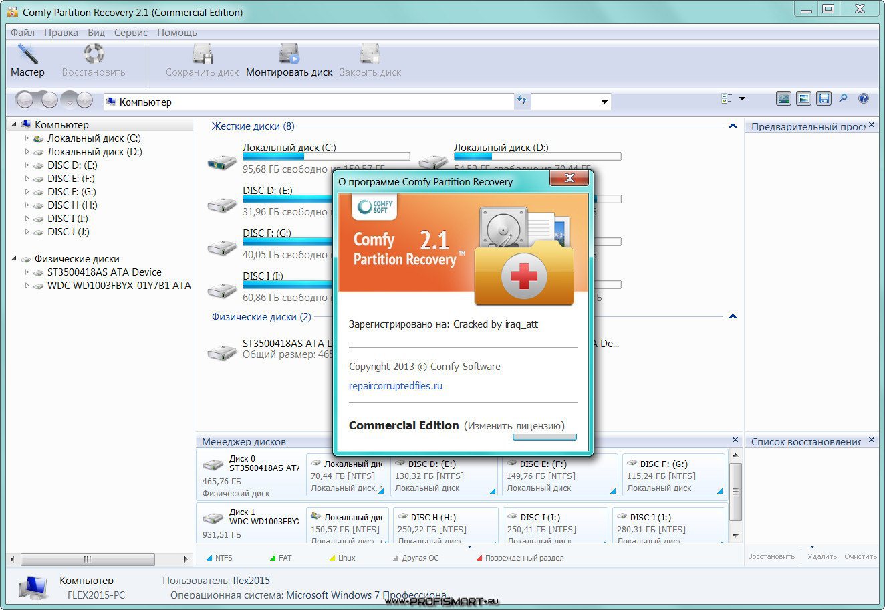Open the Вид menu

point(96,32)
